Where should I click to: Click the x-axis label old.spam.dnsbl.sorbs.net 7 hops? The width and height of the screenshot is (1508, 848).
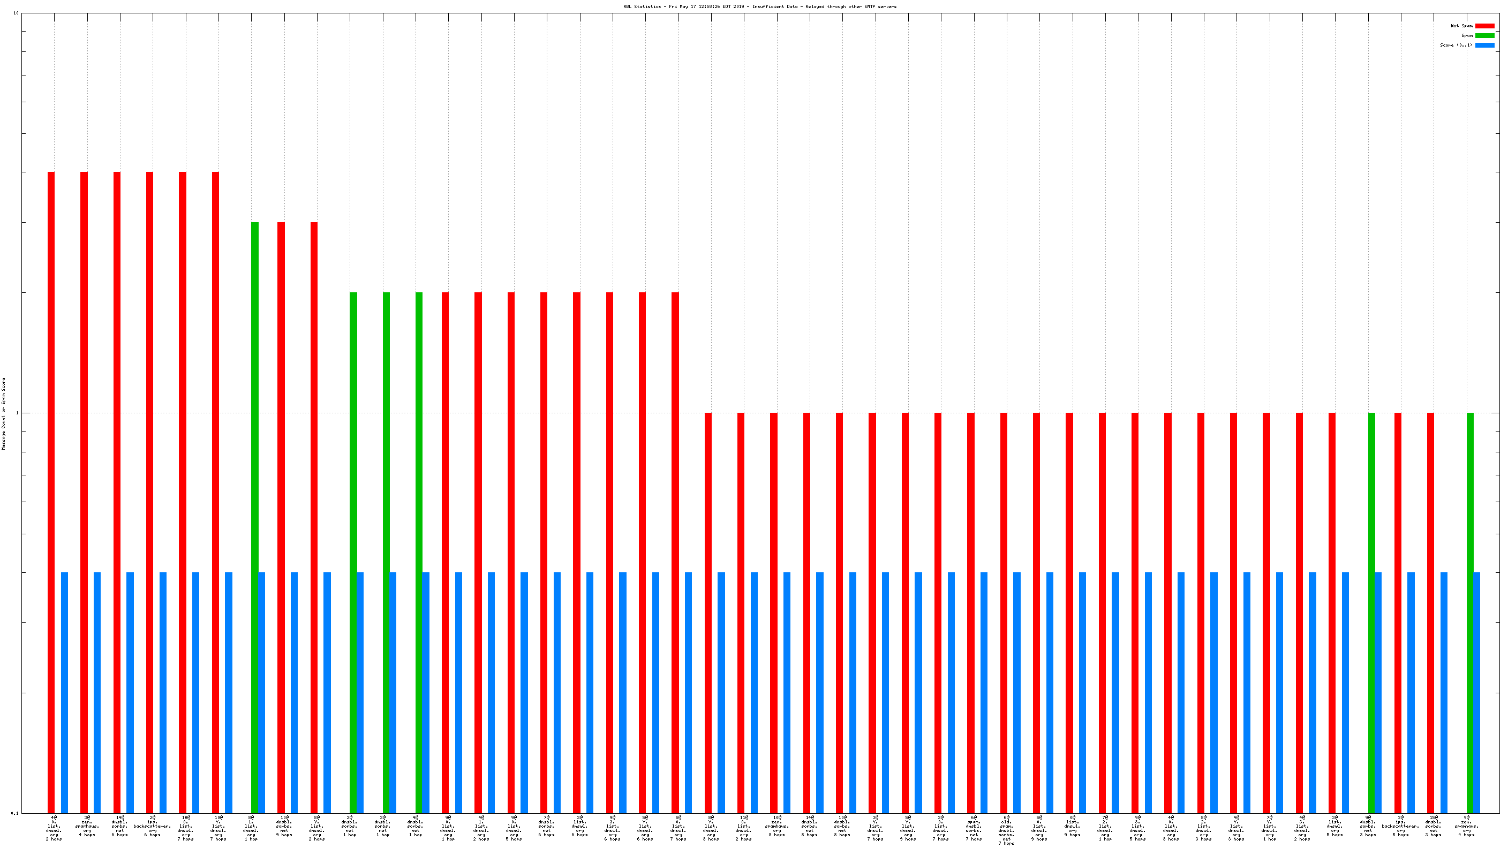(1006, 830)
